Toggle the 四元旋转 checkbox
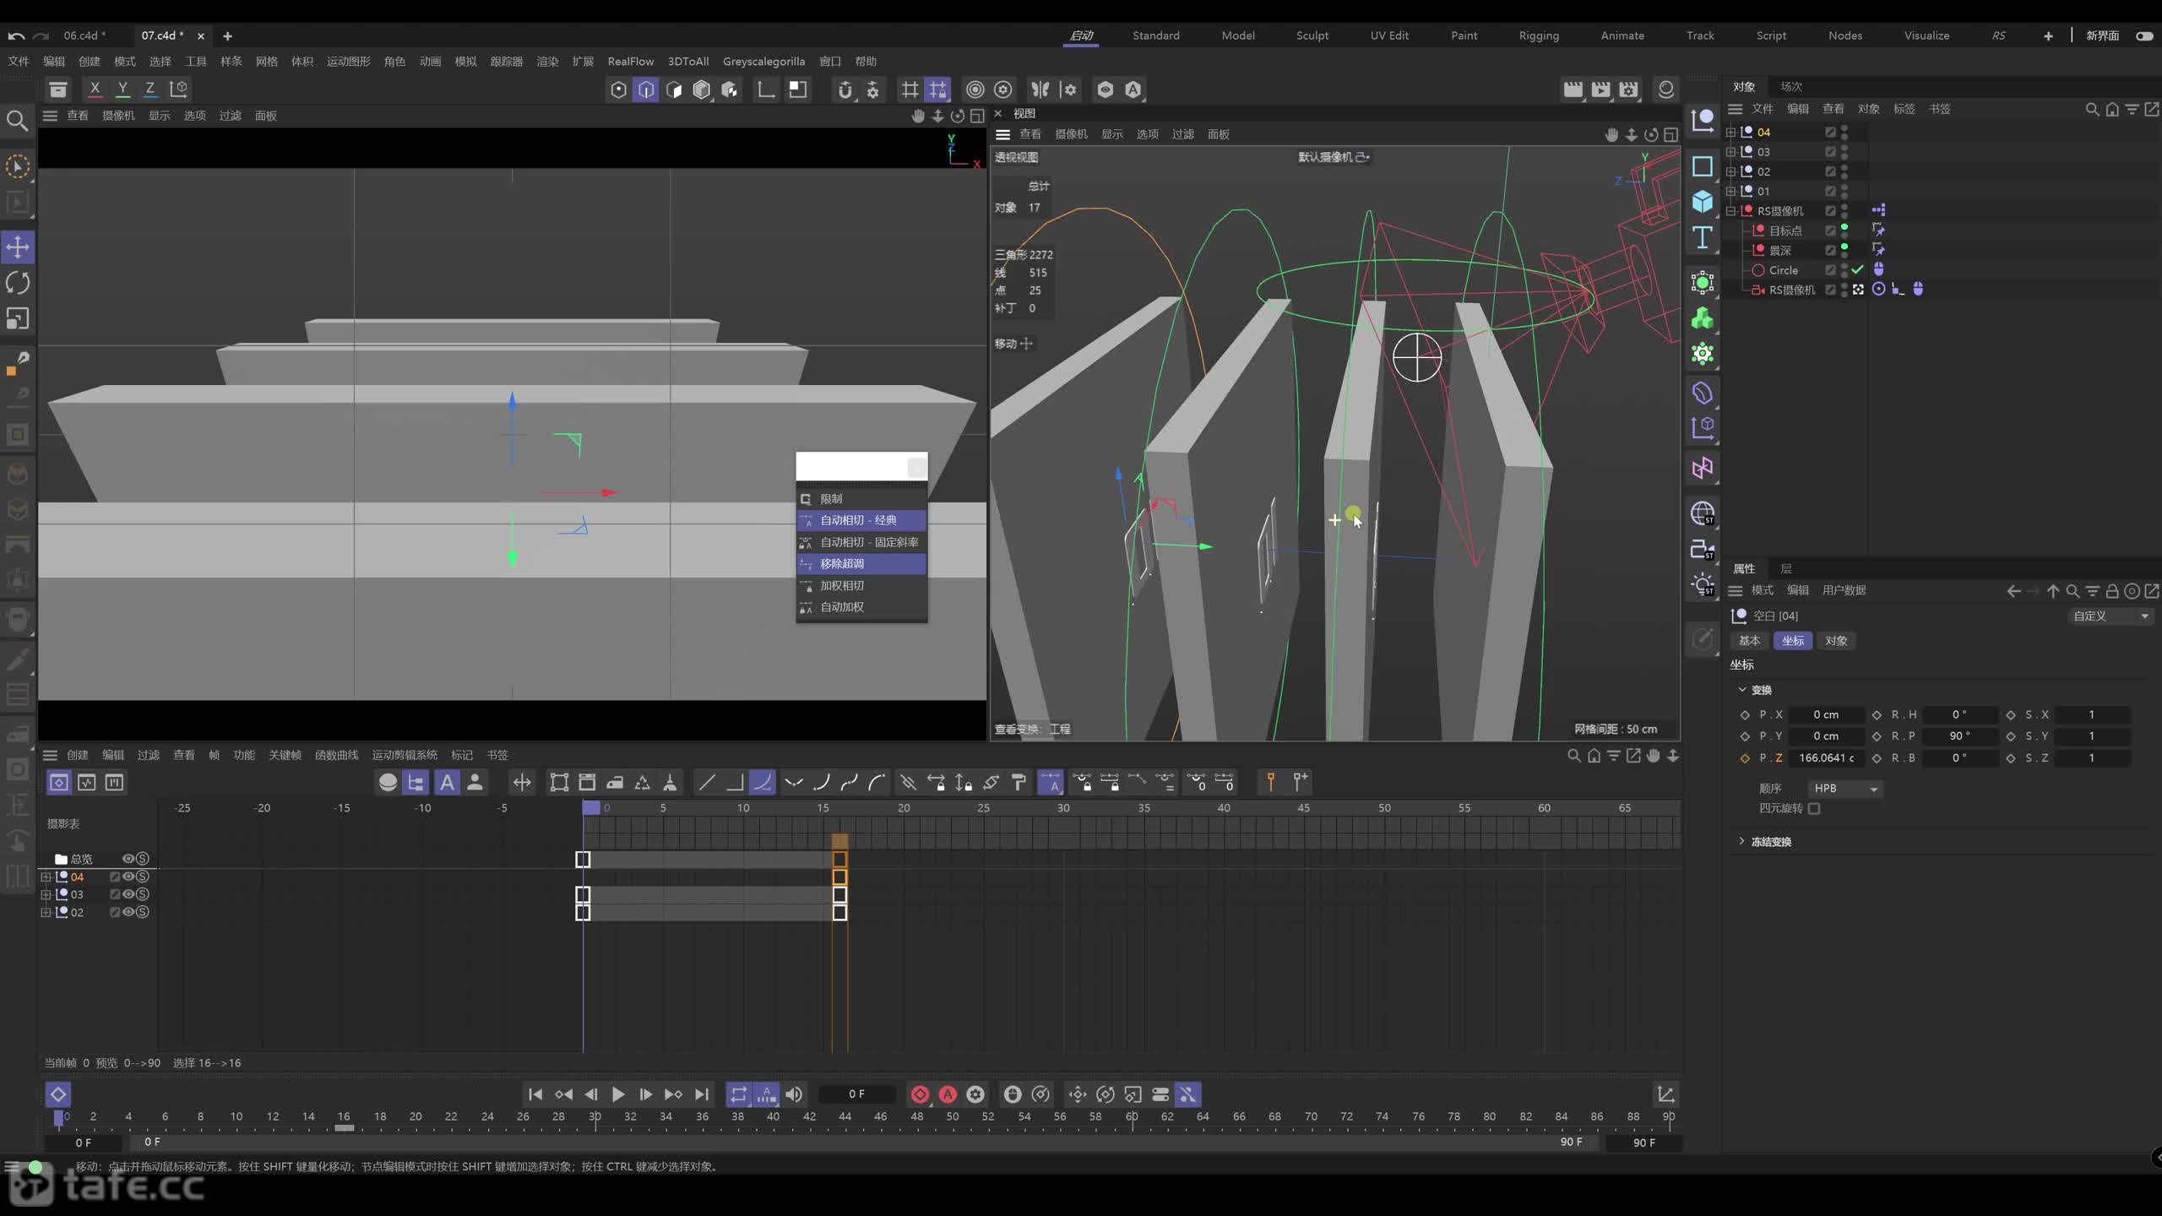Image resolution: width=2162 pixels, height=1216 pixels. pyautogui.click(x=1814, y=809)
